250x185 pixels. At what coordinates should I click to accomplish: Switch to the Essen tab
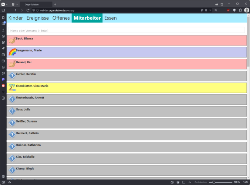(x=111, y=18)
